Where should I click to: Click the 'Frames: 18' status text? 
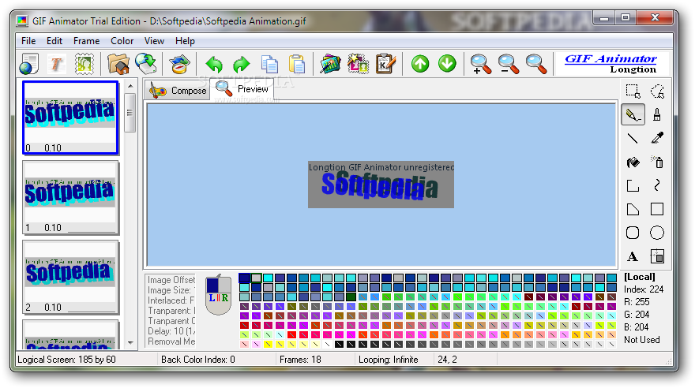[x=300, y=360]
